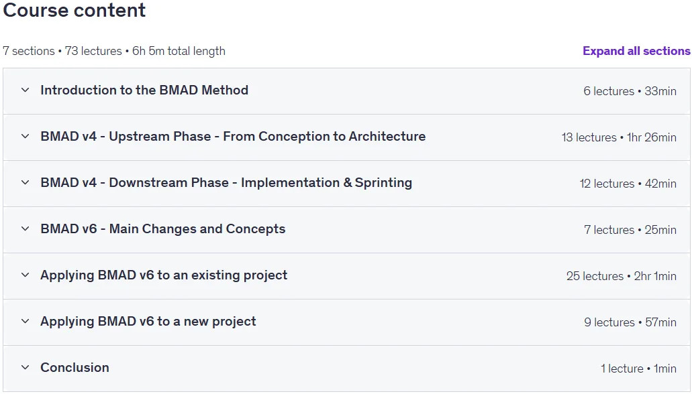This screenshot has width=692, height=394.
Task: Click chevron next to BMAD v4 Downstream Phase
Action: click(25, 183)
